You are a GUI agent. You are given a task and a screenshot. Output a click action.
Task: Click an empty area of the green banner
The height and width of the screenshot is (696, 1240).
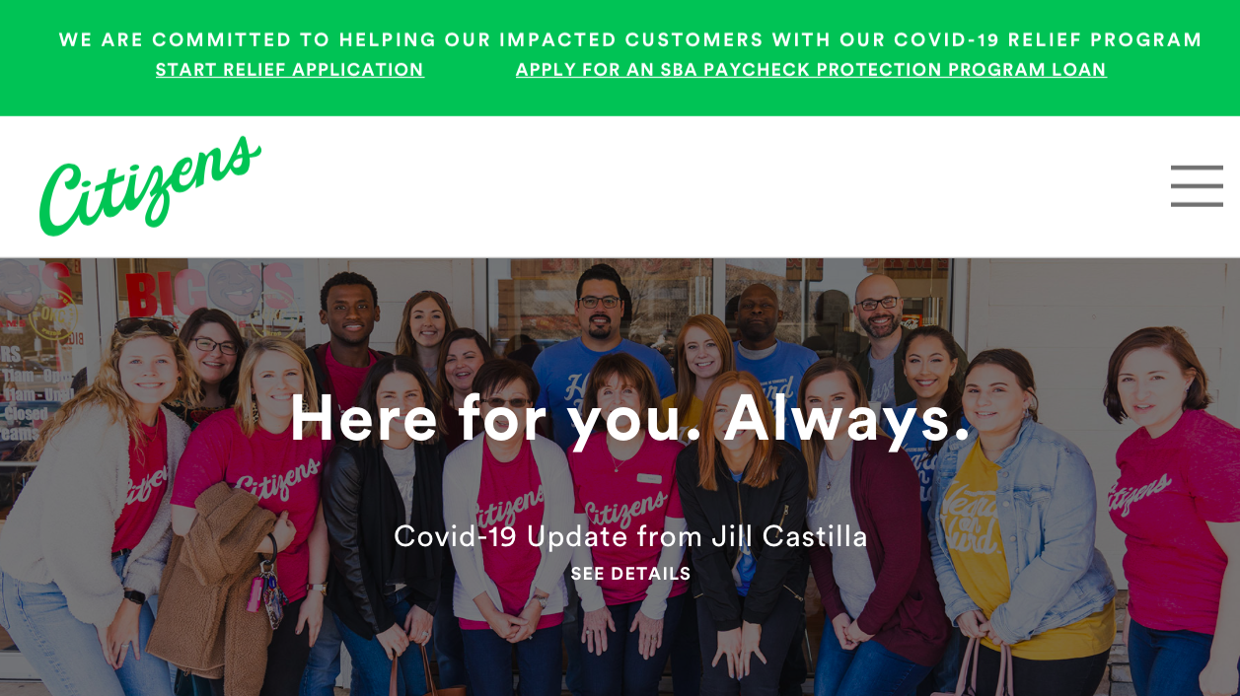631,99
